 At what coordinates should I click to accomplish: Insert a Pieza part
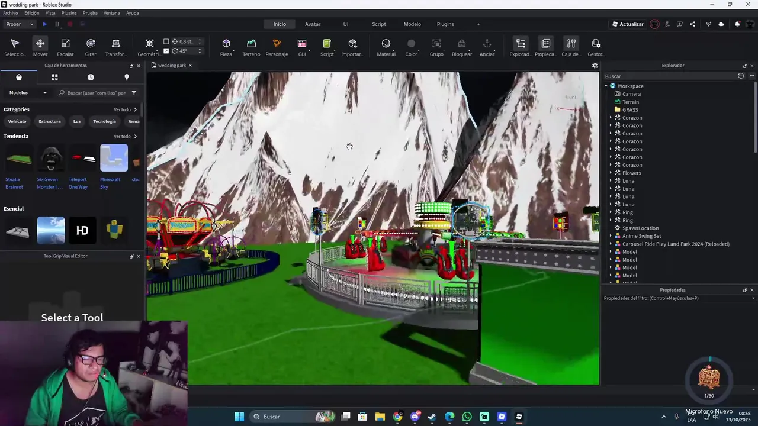[226, 47]
